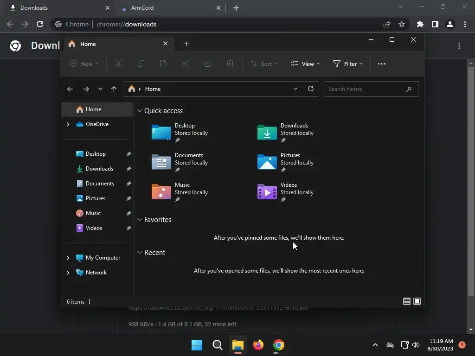Open the Pictures folder in Quick access
475x356 pixels.
click(x=285, y=163)
